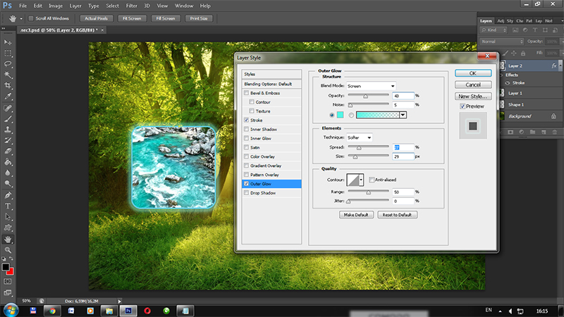Select the Crop tool
This screenshot has width=564, height=317.
pos(8,85)
